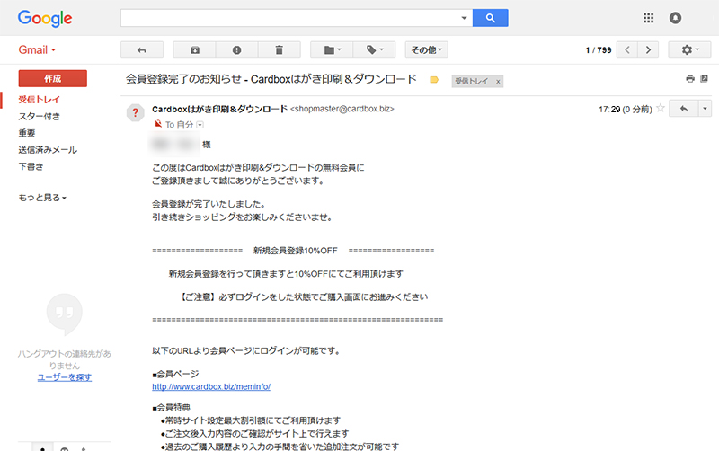719x451 pixels.
Task: Click the red no-encryption lock icon
Action: (x=158, y=124)
